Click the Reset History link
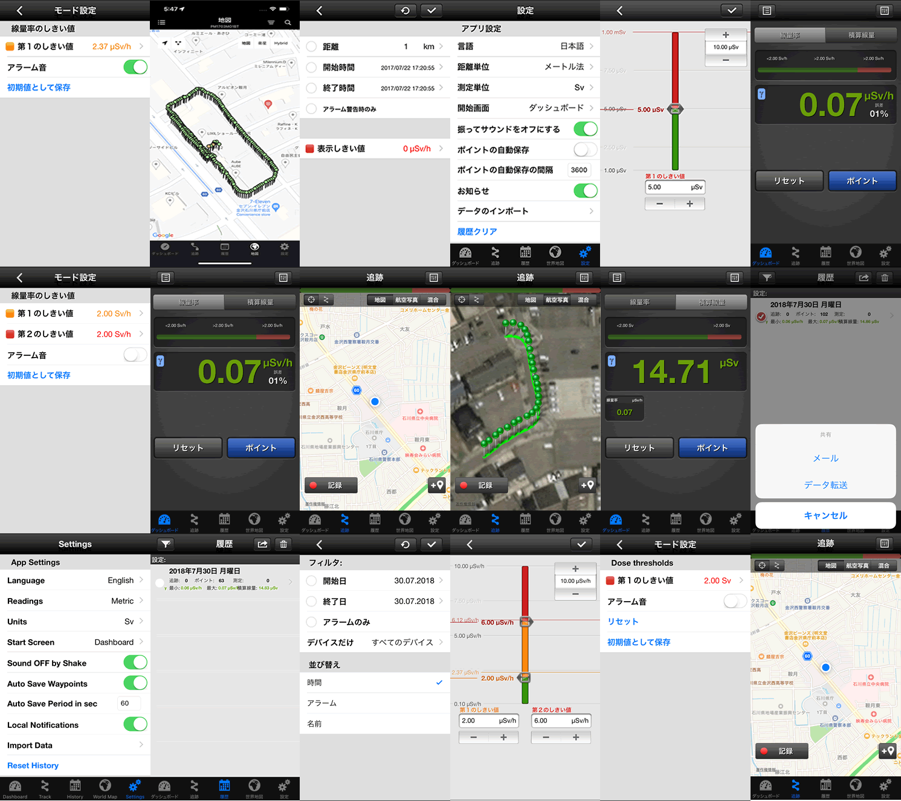 pos(33,765)
